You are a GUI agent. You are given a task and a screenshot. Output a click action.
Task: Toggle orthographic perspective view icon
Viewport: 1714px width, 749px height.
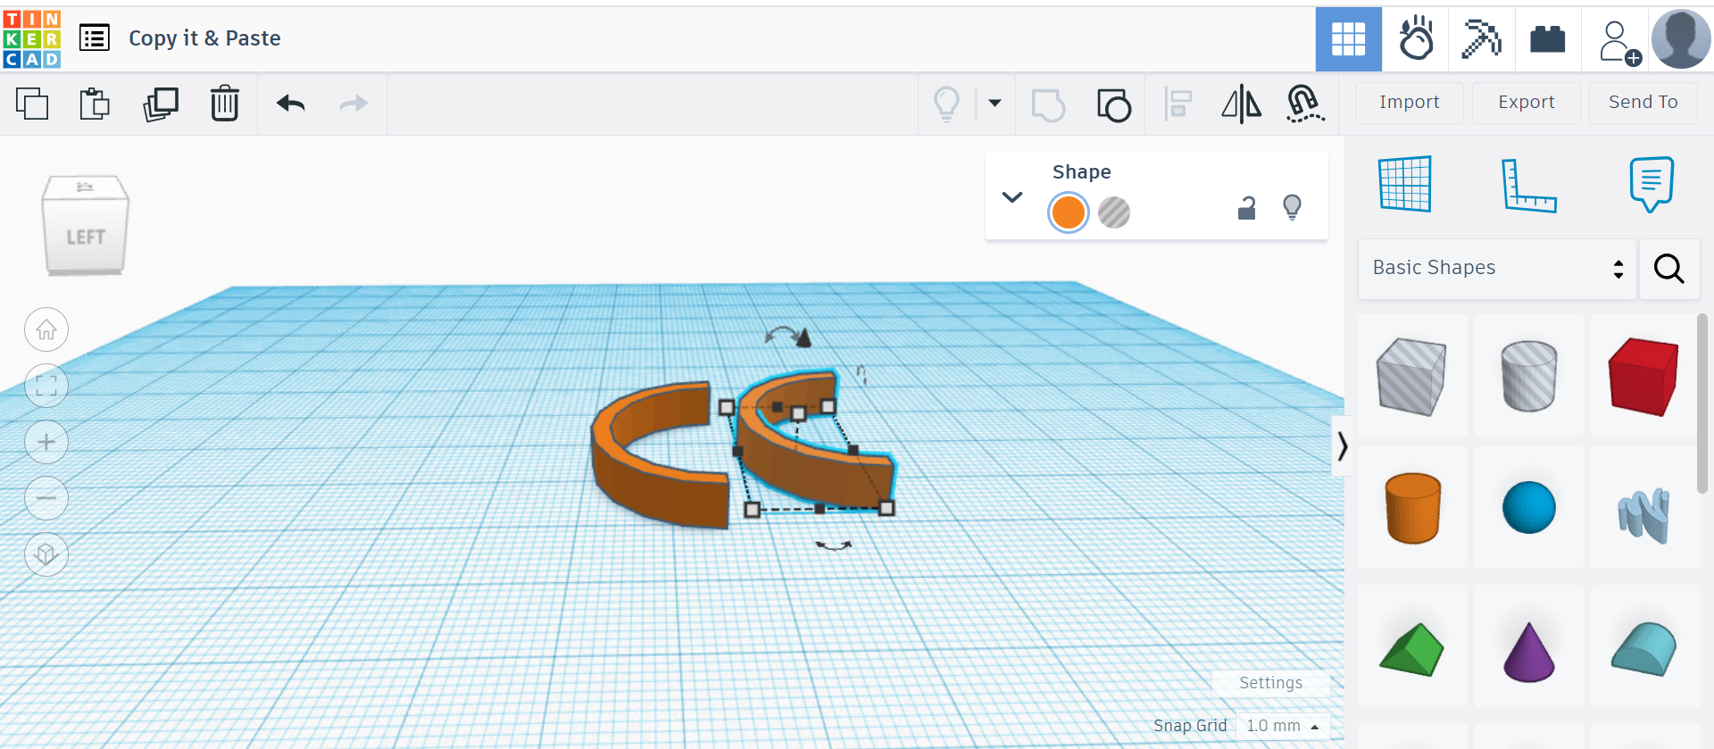pos(46,554)
